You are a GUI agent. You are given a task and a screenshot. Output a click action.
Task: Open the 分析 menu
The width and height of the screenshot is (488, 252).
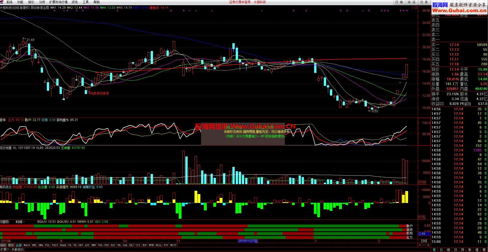coord(42,2)
